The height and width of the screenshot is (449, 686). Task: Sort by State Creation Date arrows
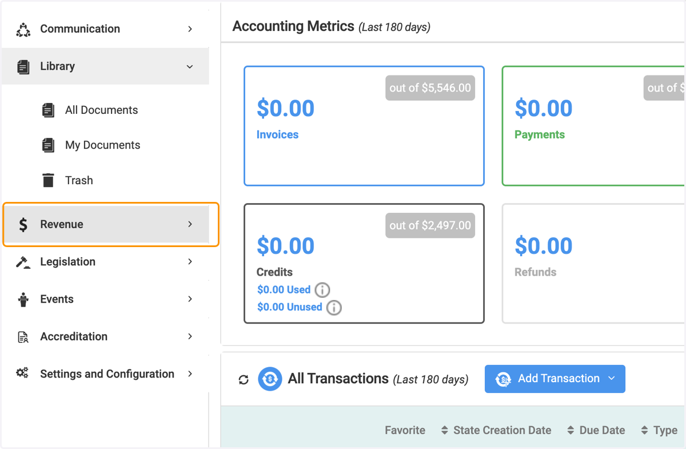(x=445, y=430)
